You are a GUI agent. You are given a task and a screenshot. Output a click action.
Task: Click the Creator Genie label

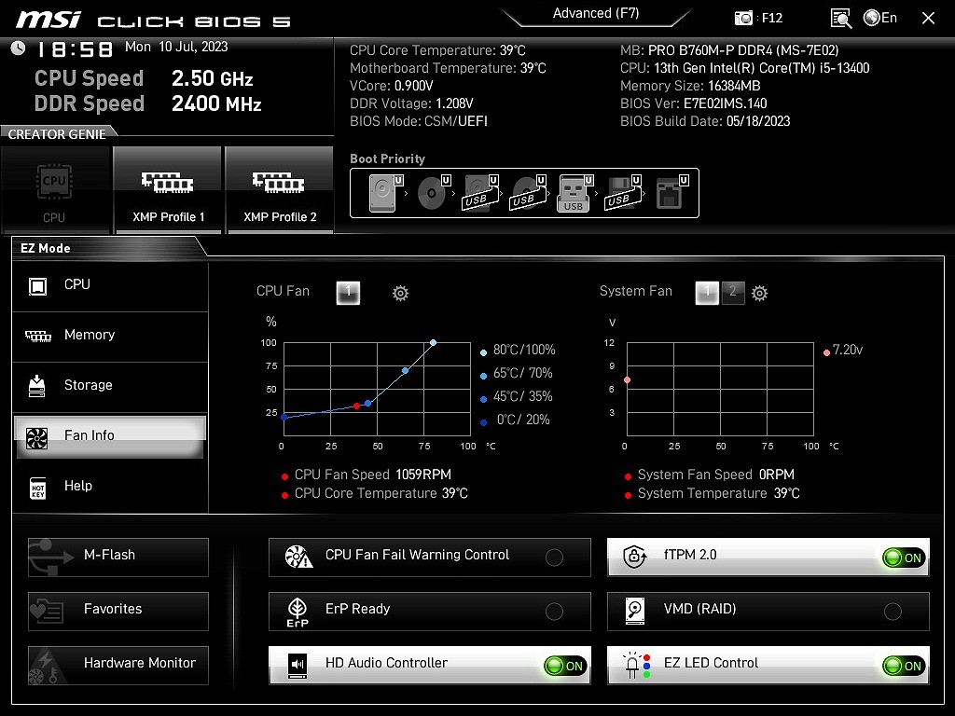[x=57, y=134]
